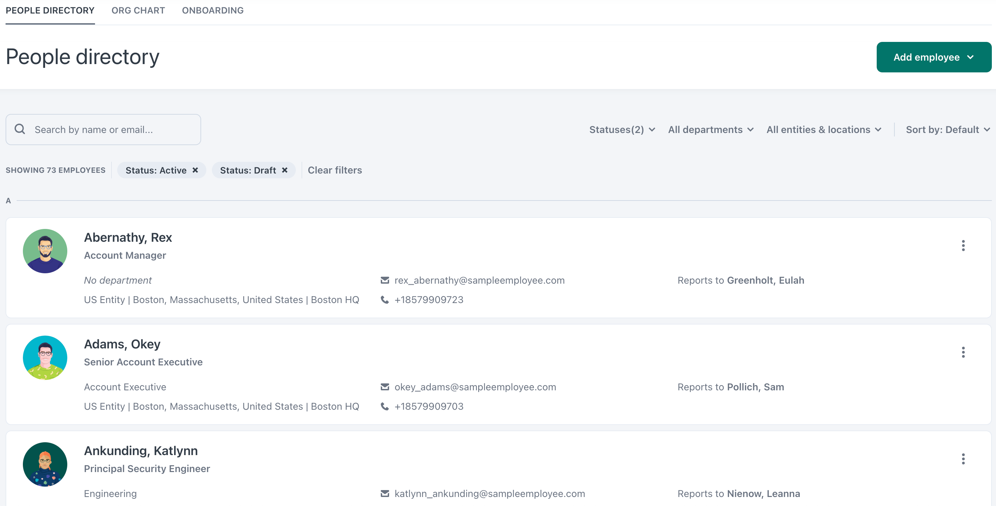Switch to the Org Chart tab
Image resolution: width=996 pixels, height=506 pixels.
click(x=138, y=10)
